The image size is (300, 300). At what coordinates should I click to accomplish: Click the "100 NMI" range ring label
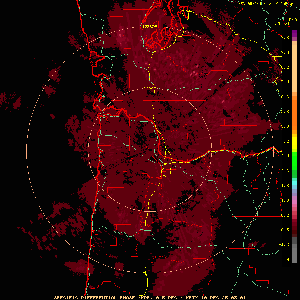click(x=150, y=26)
